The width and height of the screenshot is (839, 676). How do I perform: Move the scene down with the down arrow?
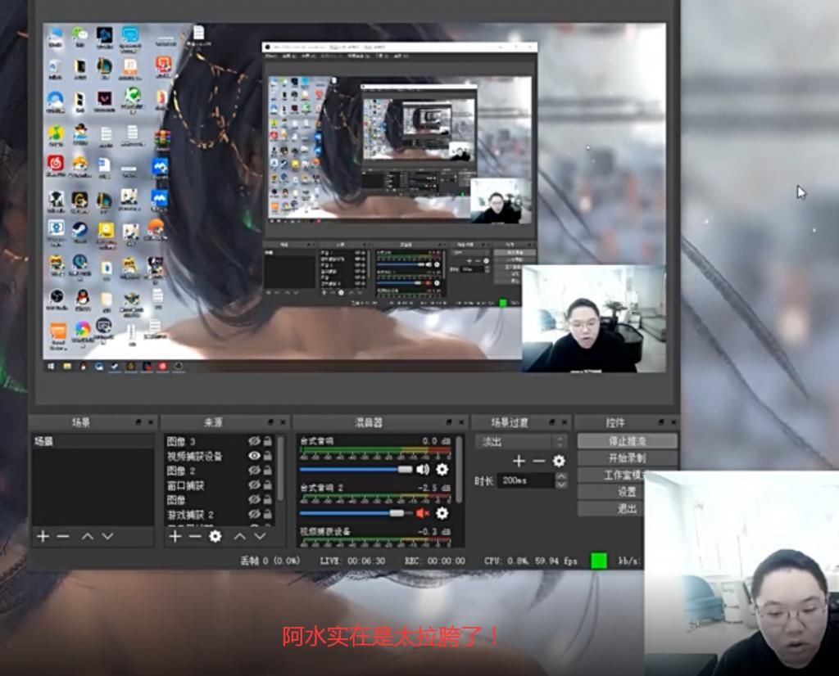tap(107, 536)
